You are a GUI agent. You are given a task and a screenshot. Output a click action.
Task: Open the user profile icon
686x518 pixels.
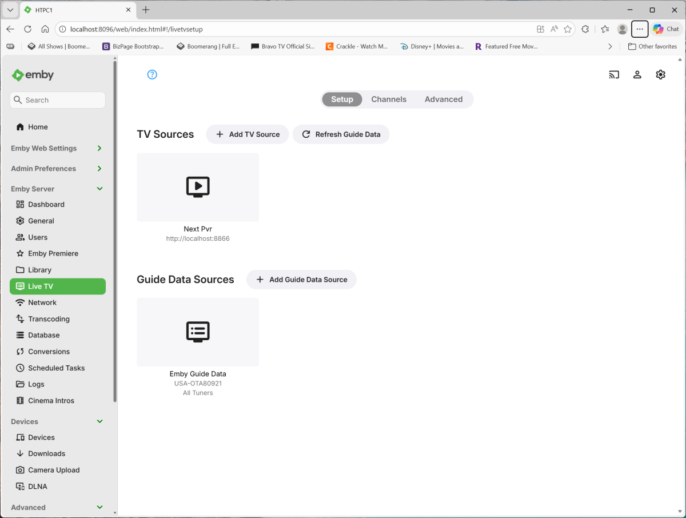click(637, 74)
